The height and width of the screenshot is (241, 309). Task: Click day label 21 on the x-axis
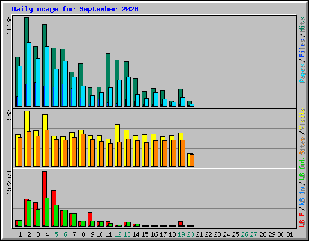tap(199, 234)
